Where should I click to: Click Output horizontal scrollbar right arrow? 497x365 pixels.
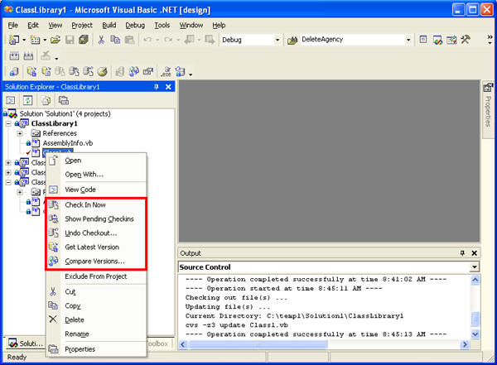(x=465, y=344)
